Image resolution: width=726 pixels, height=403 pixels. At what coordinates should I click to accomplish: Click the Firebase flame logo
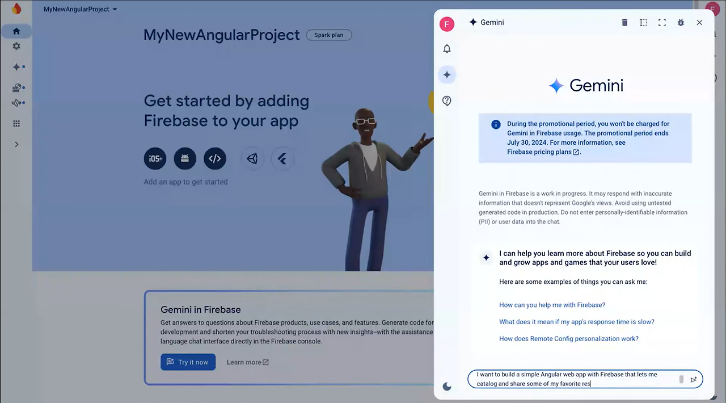[x=16, y=9]
